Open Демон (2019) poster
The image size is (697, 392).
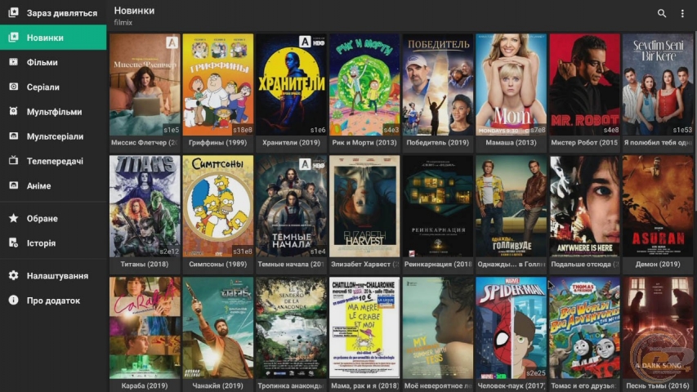[658, 206]
